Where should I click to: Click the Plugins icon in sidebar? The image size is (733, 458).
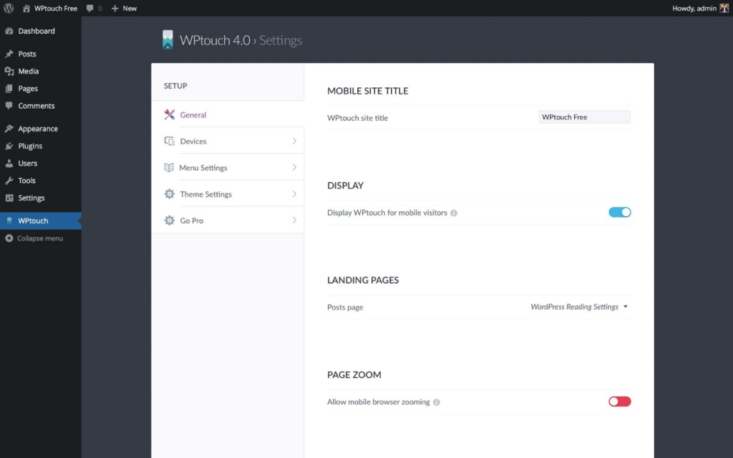click(x=9, y=146)
